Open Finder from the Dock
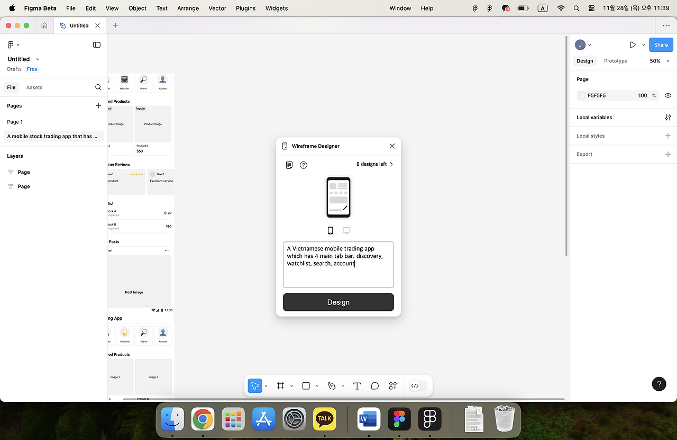The height and width of the screenshot is (440, 677). [x=172, y=419]
